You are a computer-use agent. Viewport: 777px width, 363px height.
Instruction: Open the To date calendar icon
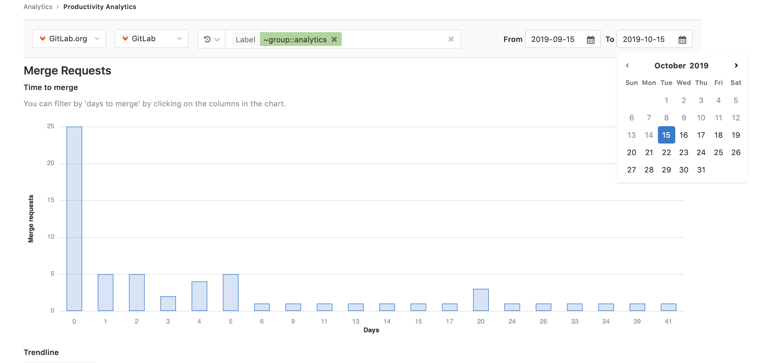[x=682, y=39]
